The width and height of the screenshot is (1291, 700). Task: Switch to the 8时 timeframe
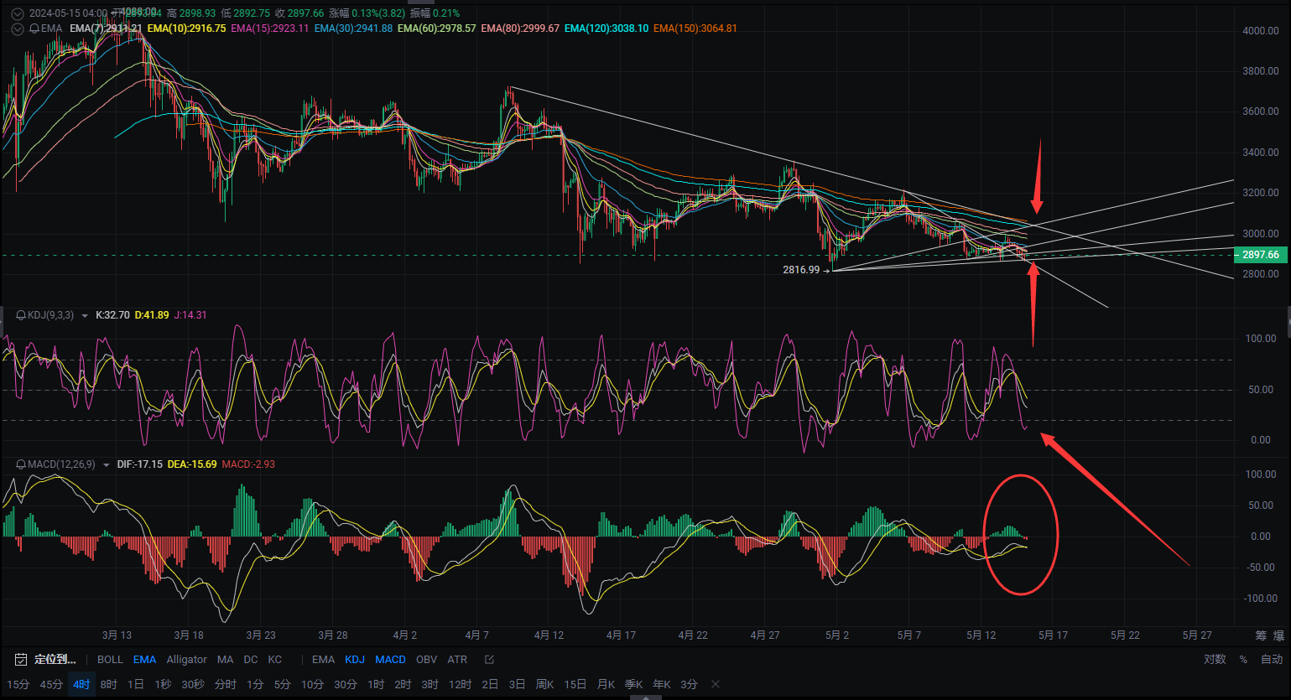109,684
